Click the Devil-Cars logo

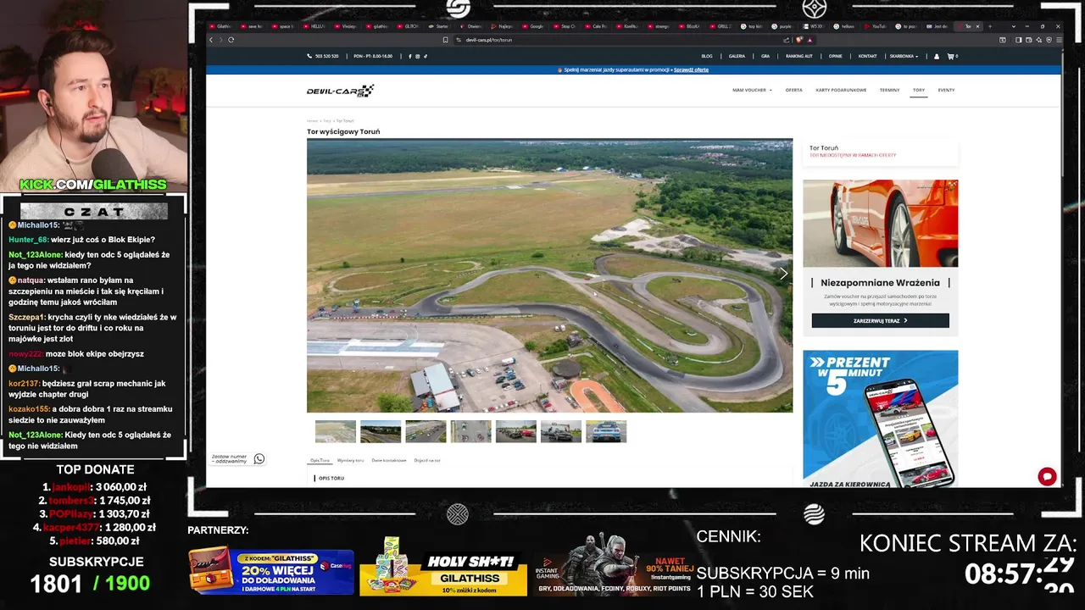[340, 90]
